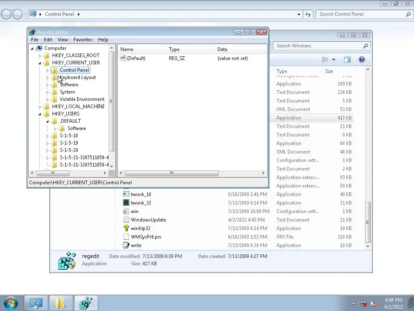Viewport: 414px width, 311px height.
Task: Click the Type column header in Explorer window
Action: (x=298, y=71)
